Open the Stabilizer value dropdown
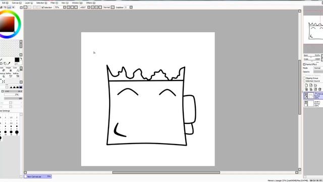This screenshot has width=323, height=182. pos(131,7)
